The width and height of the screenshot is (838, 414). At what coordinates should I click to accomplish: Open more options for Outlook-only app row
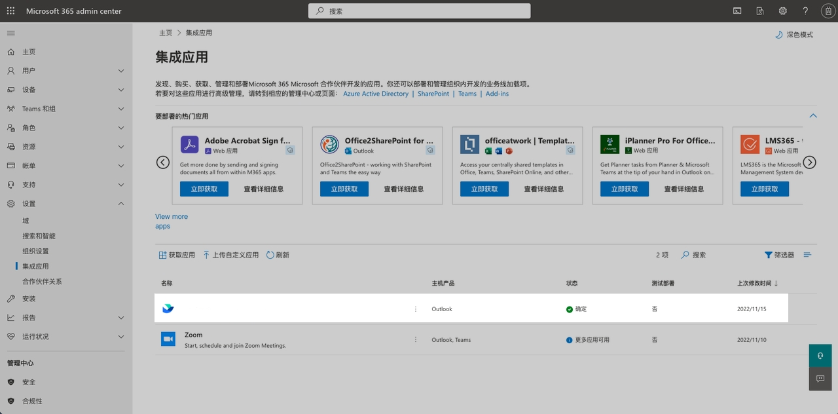(x=415, y=309)
